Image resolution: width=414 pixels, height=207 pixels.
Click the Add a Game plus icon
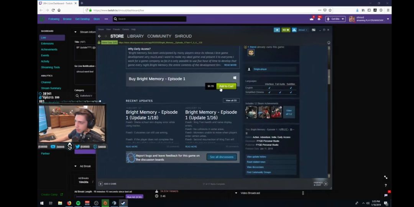(100, 184)
